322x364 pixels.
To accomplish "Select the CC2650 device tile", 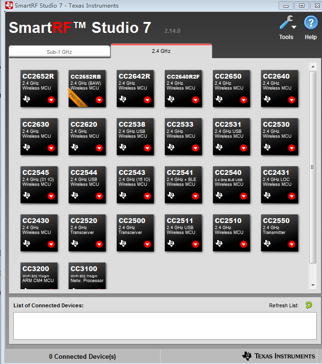I will tap(231, 89).
